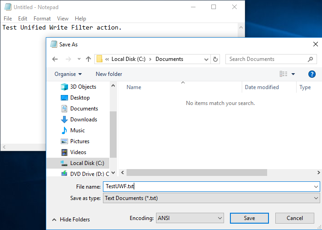
Task: Click the Downloads arrow icon
Action: [x=64, y=120]
